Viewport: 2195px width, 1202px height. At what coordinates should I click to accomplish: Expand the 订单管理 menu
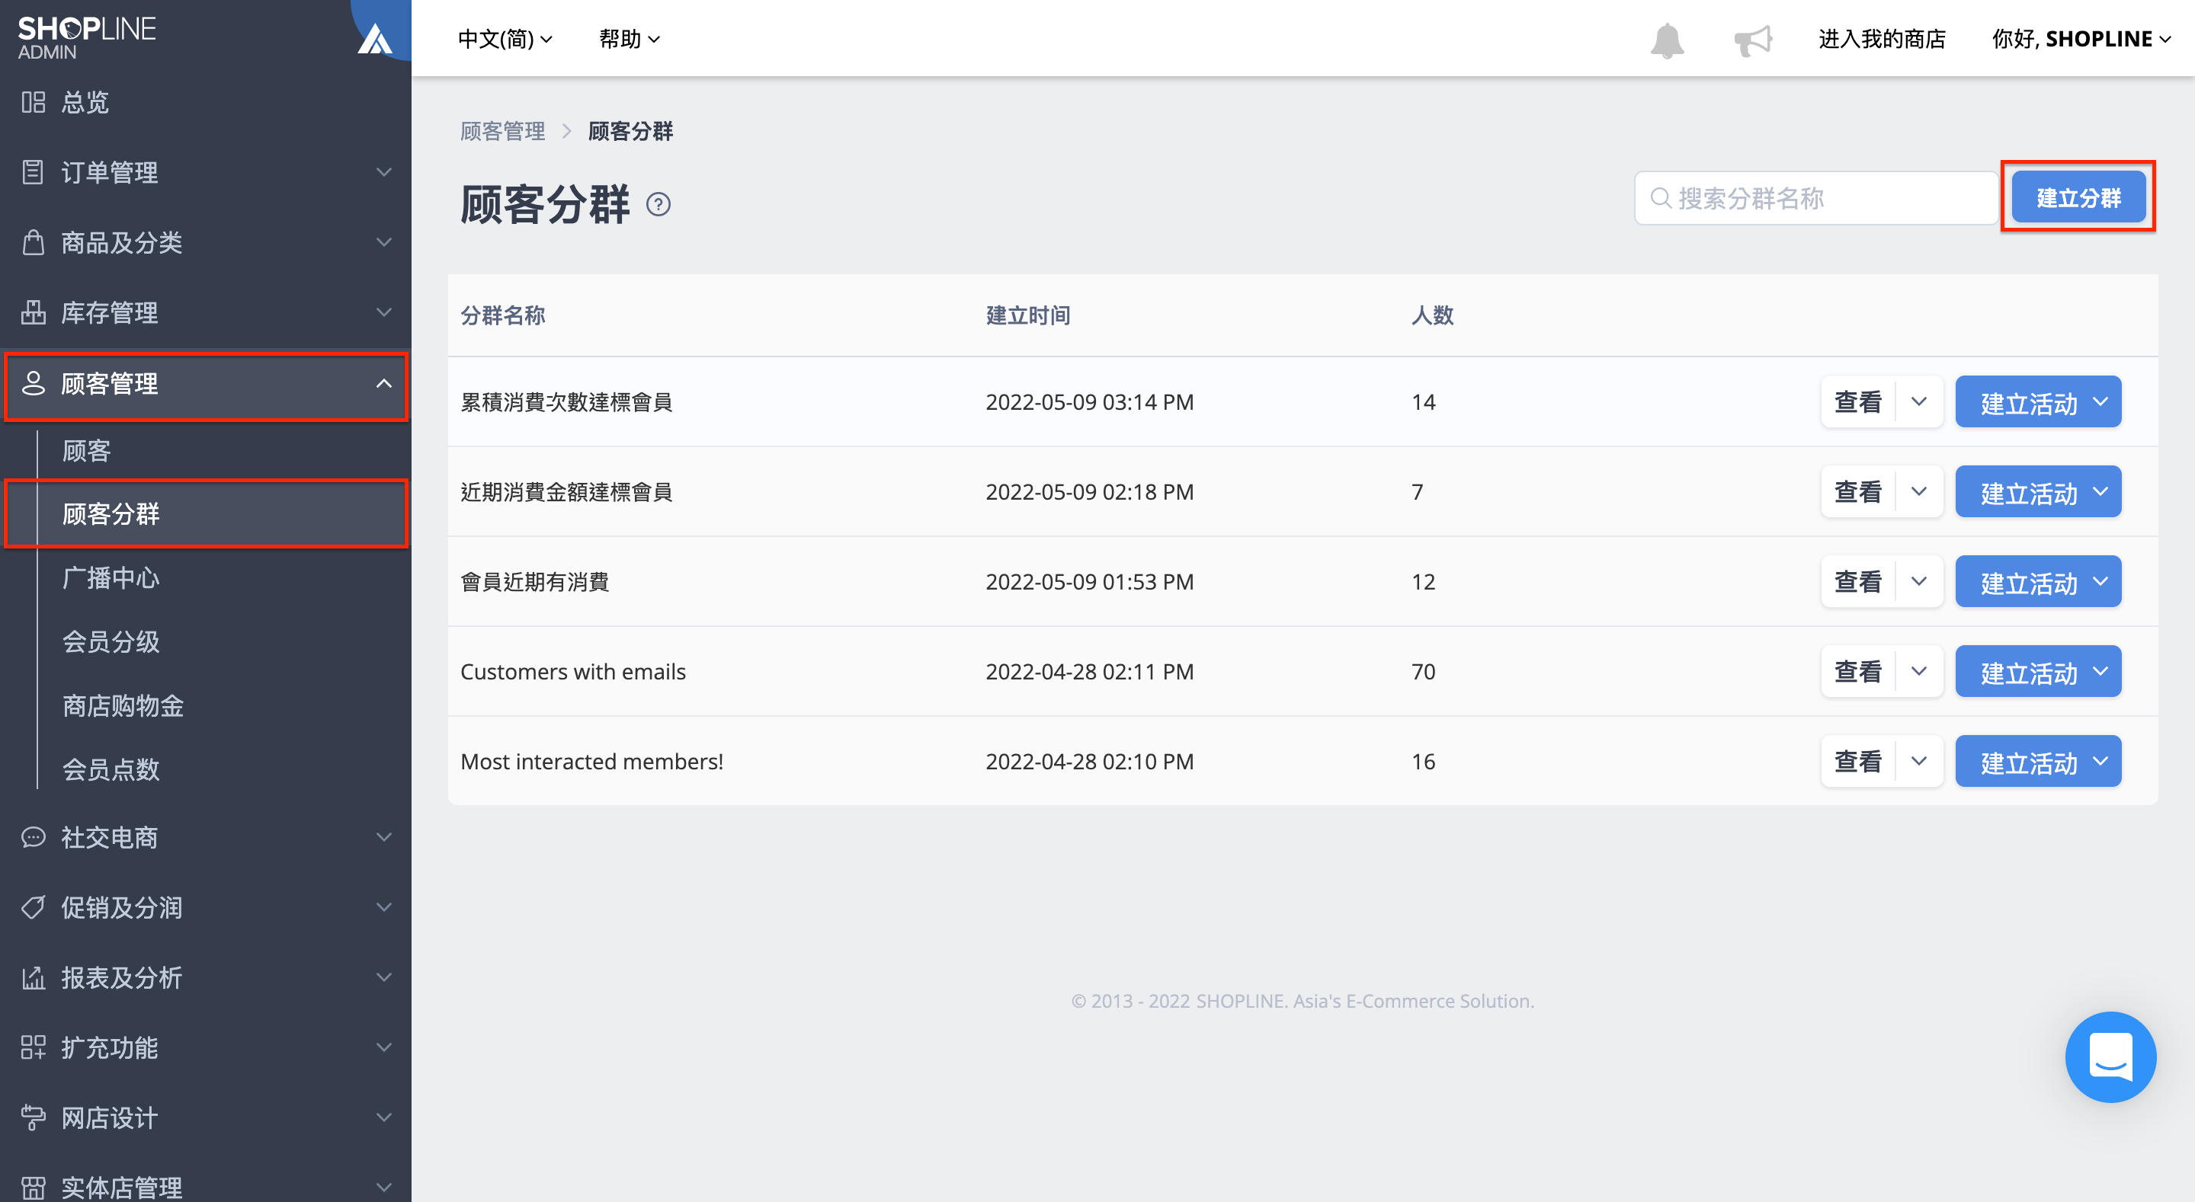384,172
